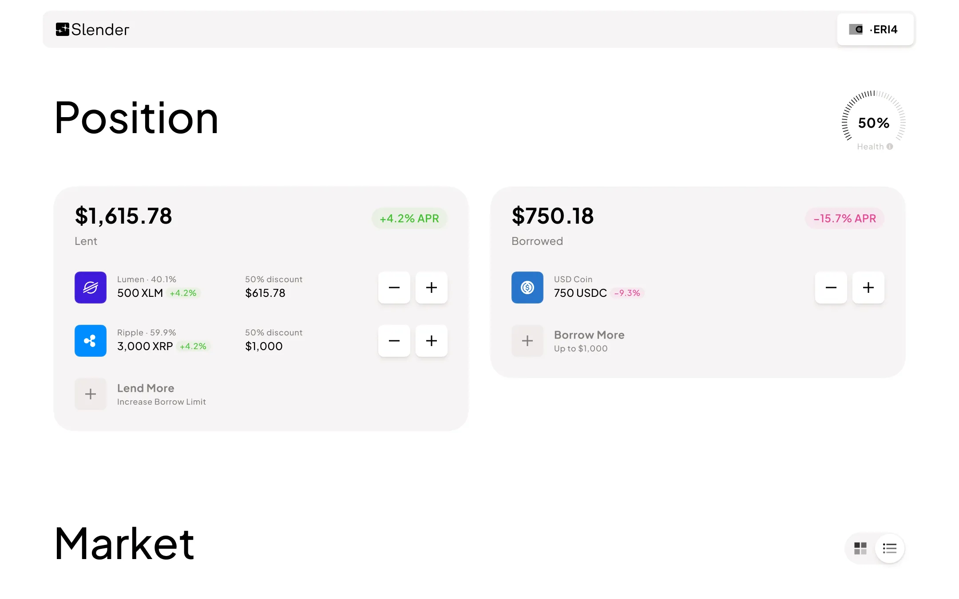Screen dimensions: 959x599
Task: Switch Market to list view
Action: (x=890, y=548)
